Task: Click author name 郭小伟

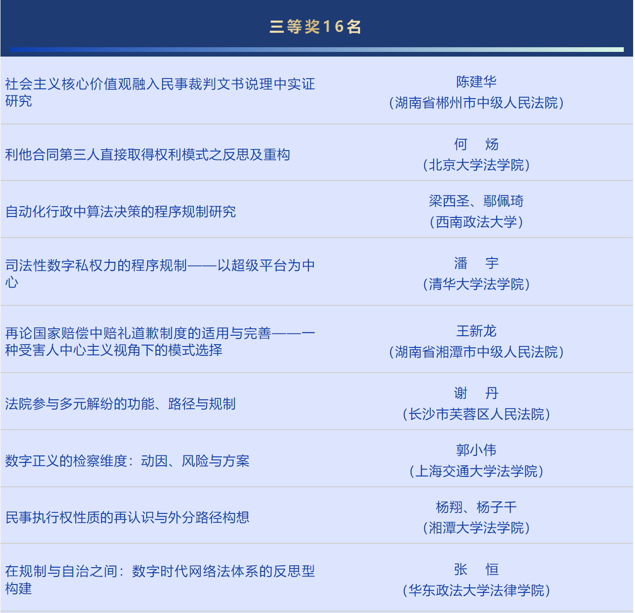Action: point(476,450)
